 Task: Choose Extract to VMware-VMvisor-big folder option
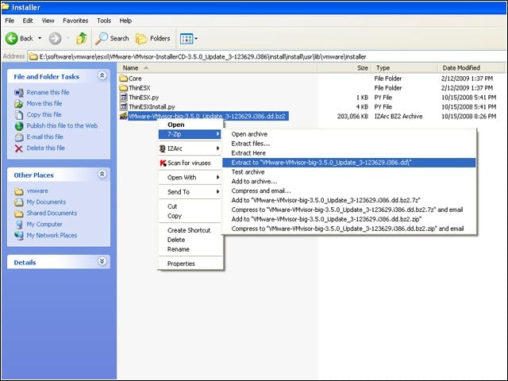[x=349, y=163]
